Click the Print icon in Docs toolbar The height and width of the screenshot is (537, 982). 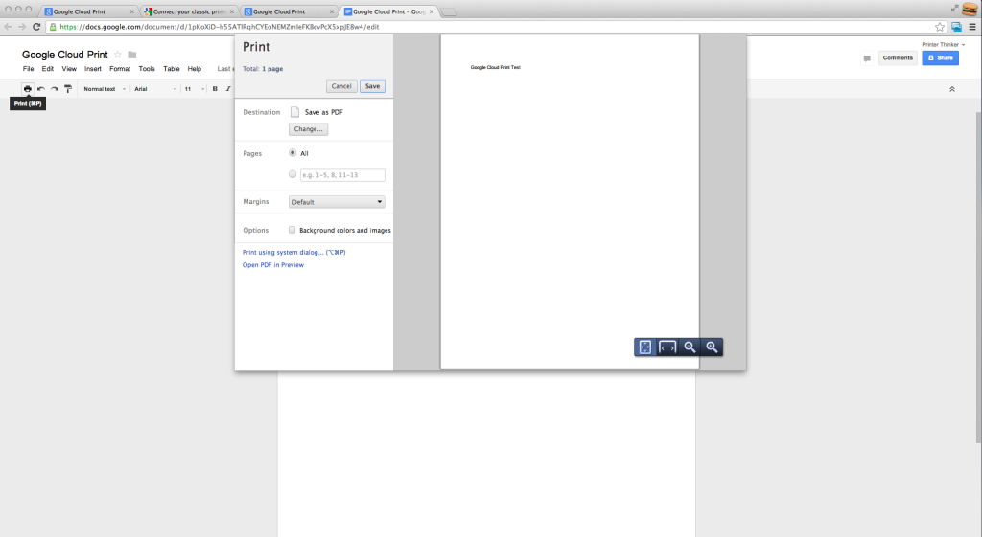click(x=28, y=89)
